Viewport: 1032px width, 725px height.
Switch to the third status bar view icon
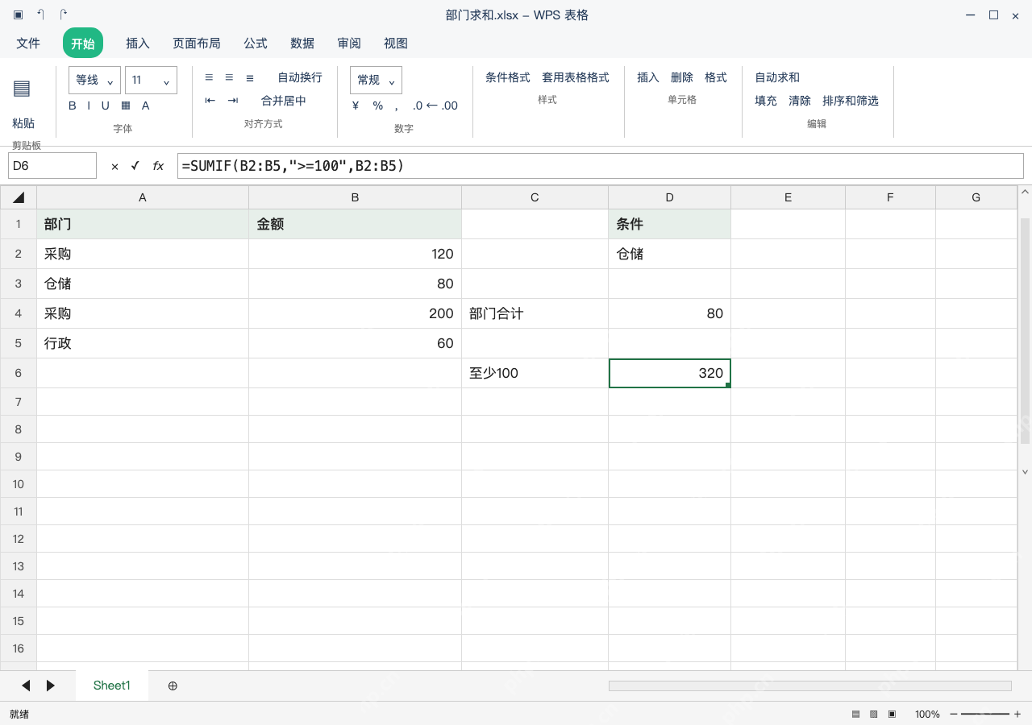point(892,714)
